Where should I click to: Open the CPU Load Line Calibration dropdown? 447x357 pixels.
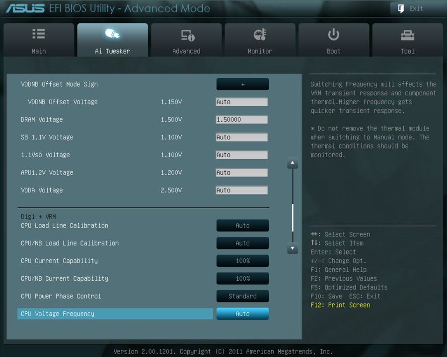coord(242,226)
